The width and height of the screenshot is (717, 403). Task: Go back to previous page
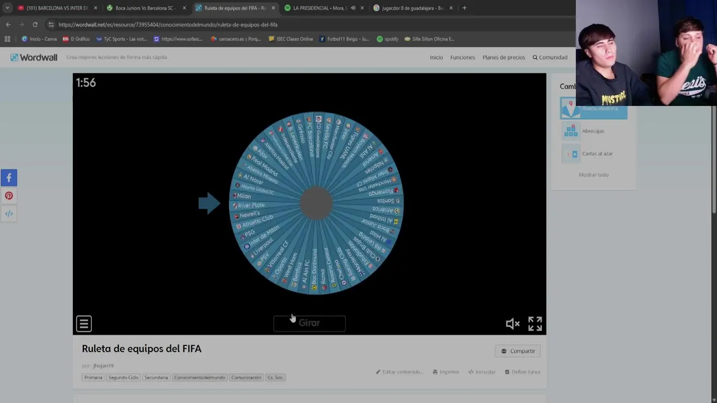click(x=8, y=25)
